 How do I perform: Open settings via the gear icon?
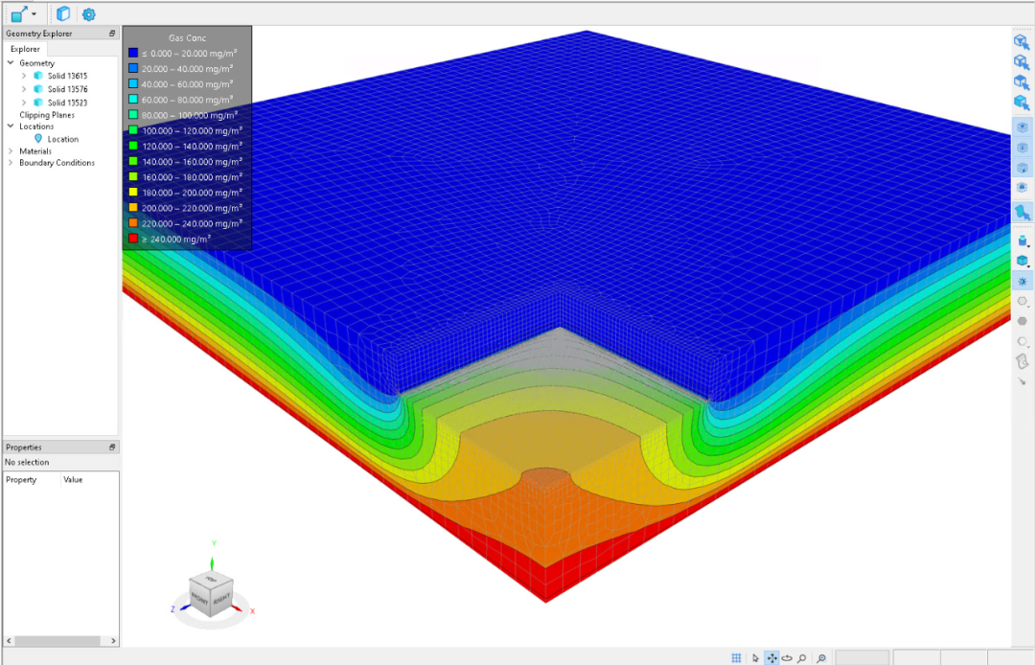point(88,14)
